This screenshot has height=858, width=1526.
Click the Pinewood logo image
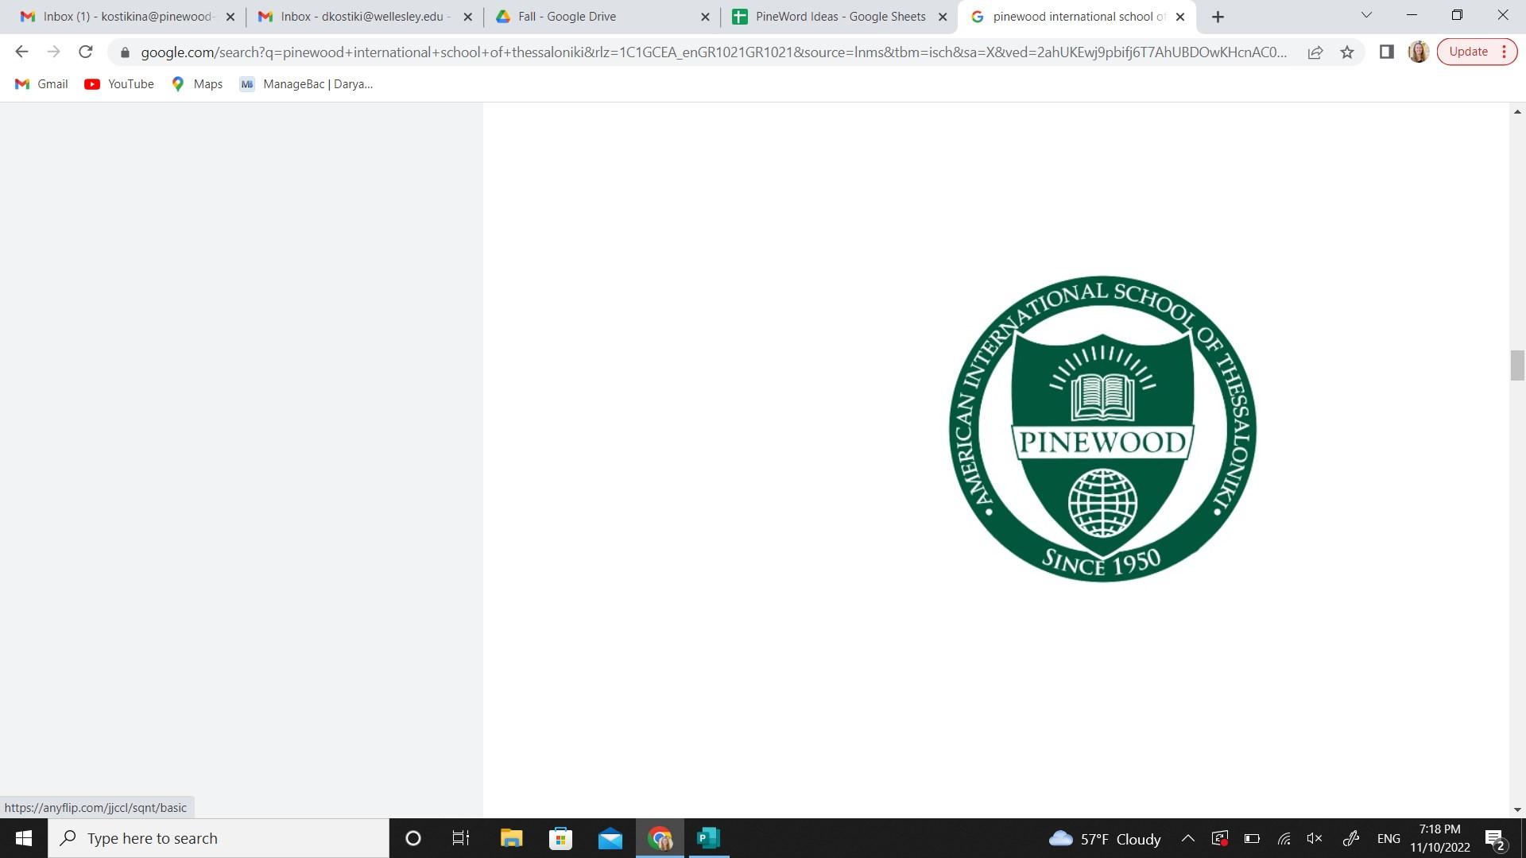click(1102, 430)
